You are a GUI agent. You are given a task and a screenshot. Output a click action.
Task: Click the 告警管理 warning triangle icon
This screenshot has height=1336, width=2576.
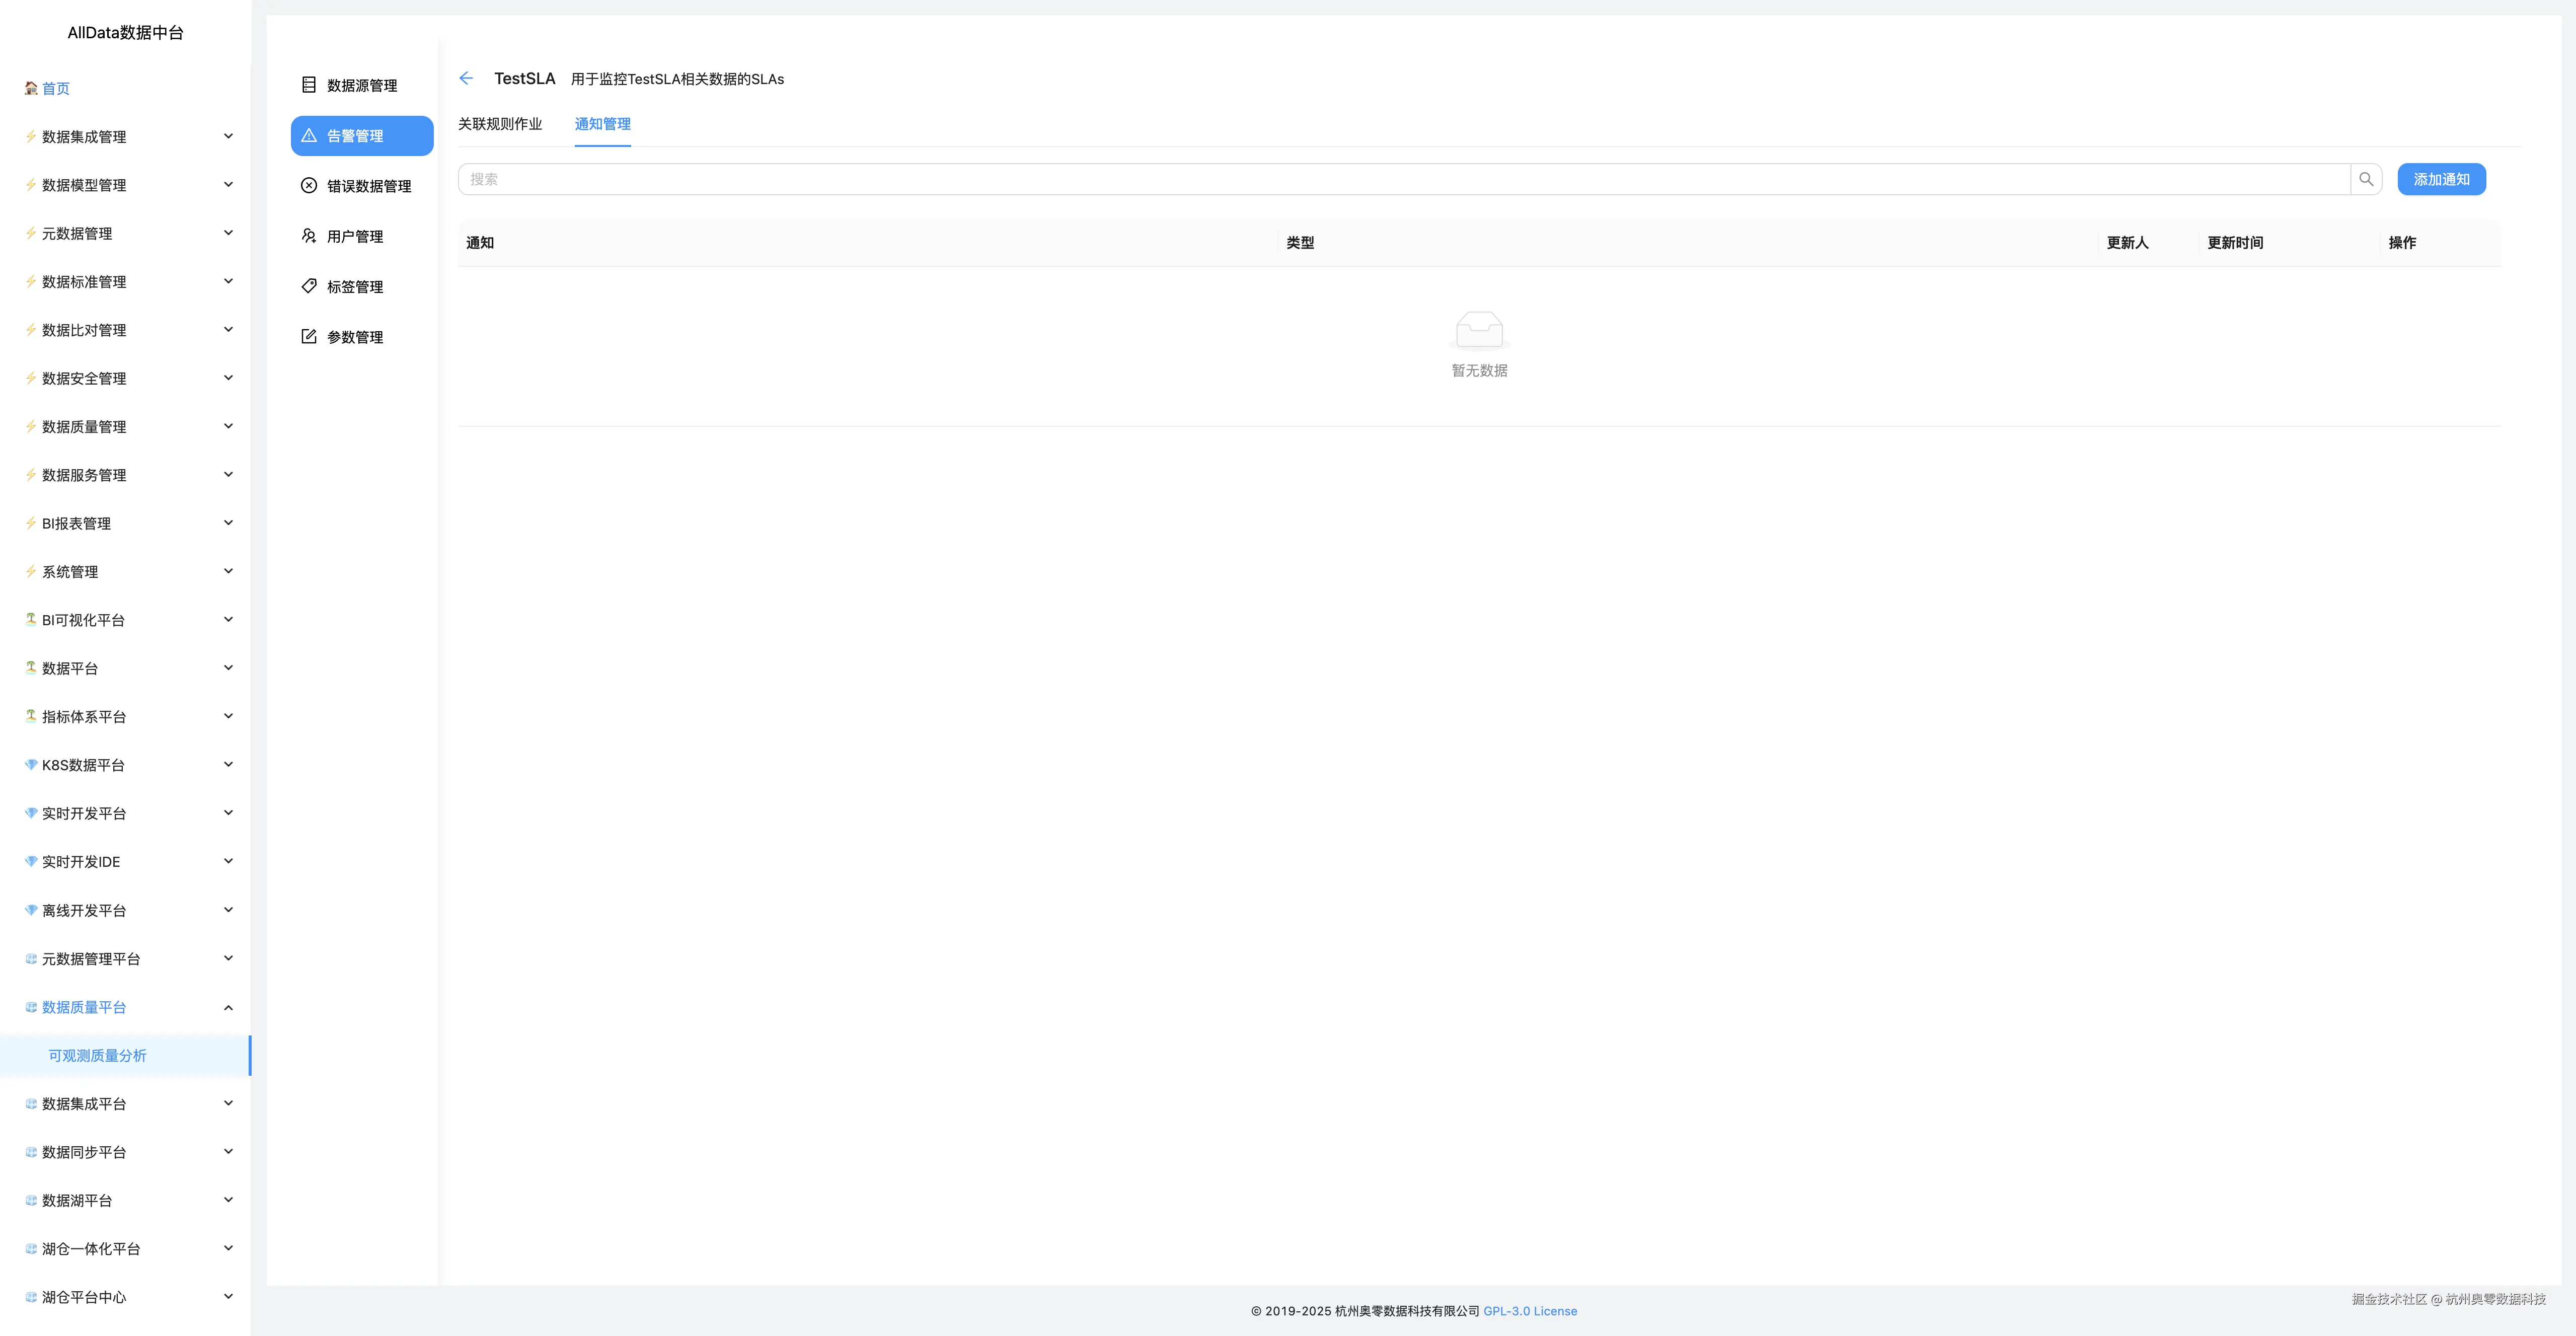pos(309,135)
